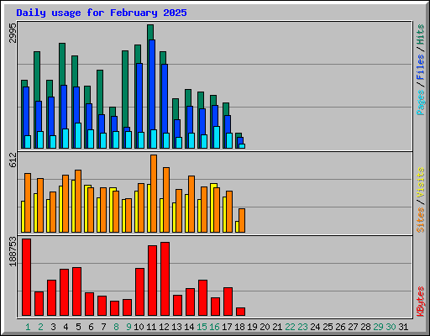Select the day 18 label on the x-axis
This screenshot has width=430, height=336.
[x=240, y=327]
